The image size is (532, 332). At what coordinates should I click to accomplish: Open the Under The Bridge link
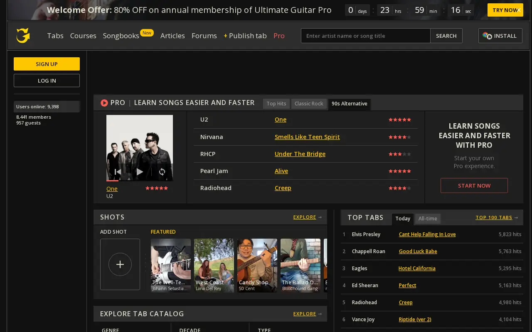[x=300, y=154]
